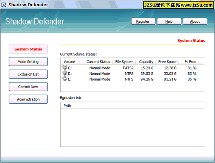
Task: Sort by the Free Space column header
Action: (x=167, y=62)
